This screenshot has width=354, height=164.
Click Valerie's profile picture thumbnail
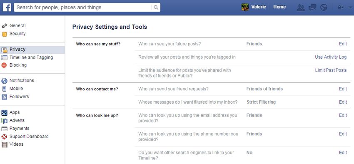[245, 7]
